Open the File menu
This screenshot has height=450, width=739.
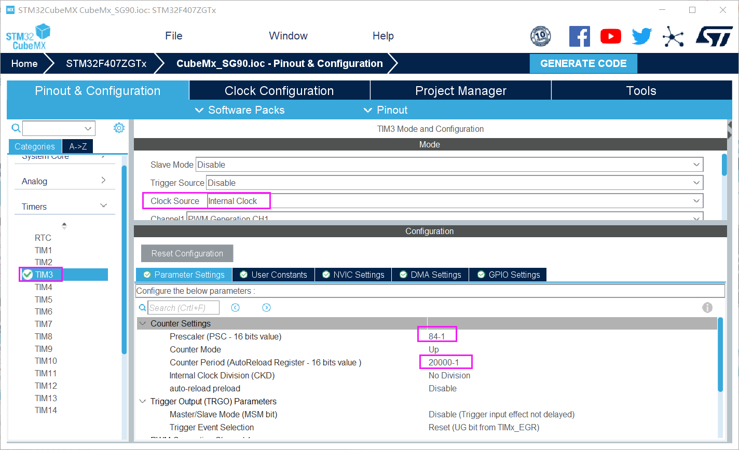(x=174, y=36)
